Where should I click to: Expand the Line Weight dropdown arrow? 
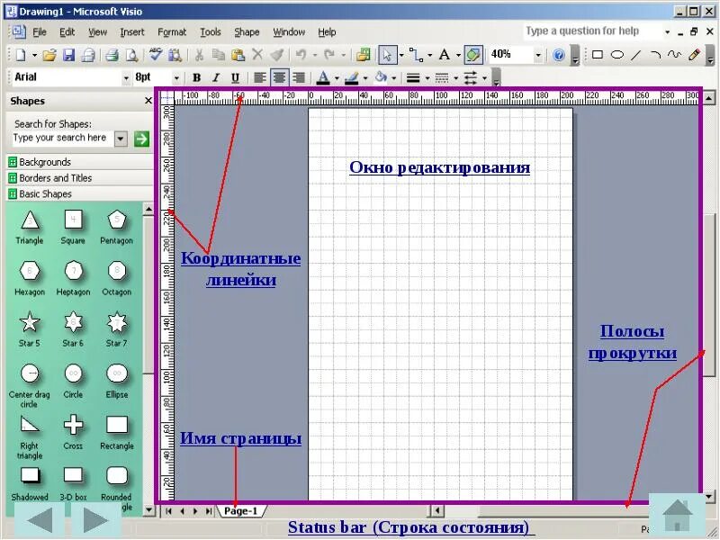tap(427, 78)
